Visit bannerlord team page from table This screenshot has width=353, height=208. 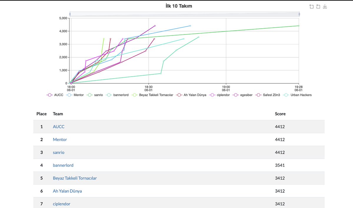[x=63, y=165]
